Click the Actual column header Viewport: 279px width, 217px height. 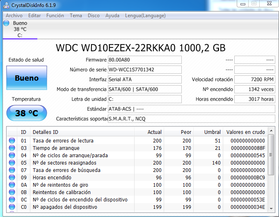click(x=149, y=132)
